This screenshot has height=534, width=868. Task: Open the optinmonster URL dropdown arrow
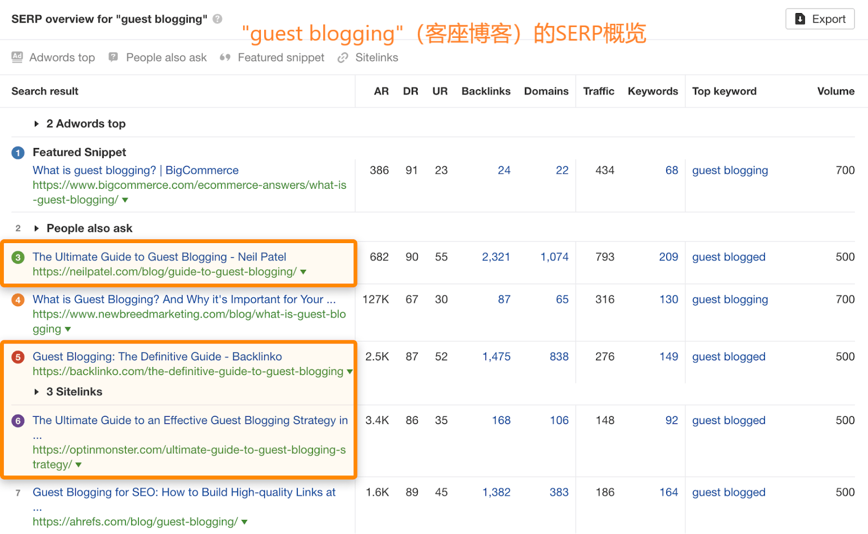pos(79,465)
